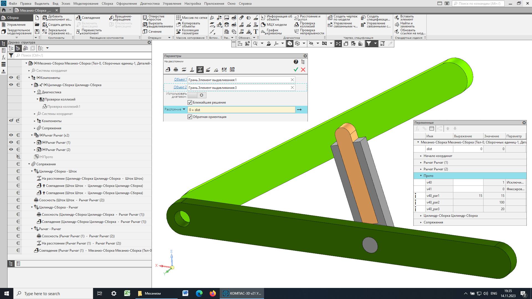Viewport: 532px width, 299px height.
Task: Select the At-angle mate icon in Parameters
Action: point(208,70)
